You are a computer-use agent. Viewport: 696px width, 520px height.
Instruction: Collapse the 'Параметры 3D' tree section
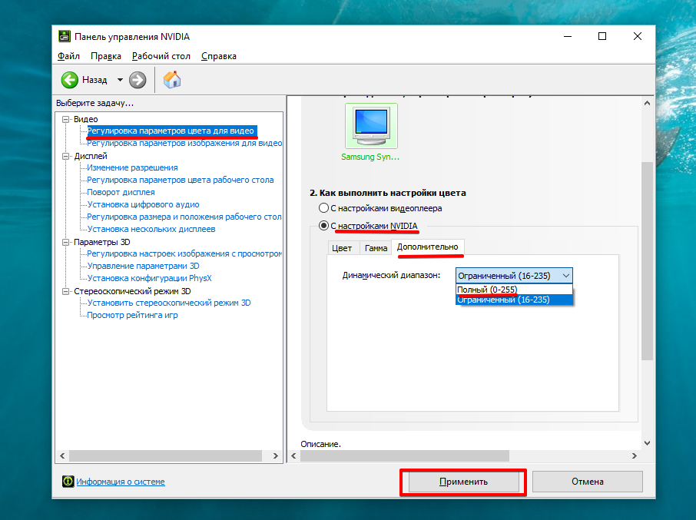pyautogui.click(x=66, y=242)
